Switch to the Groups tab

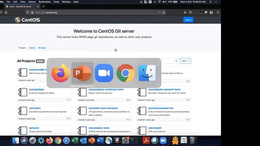point(42,48)
